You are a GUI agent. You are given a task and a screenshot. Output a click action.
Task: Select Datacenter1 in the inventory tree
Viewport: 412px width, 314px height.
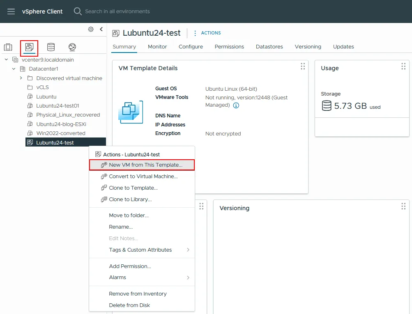coord(44,69)
